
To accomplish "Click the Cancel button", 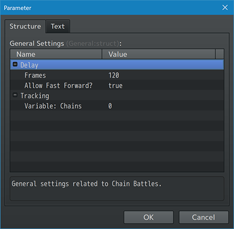I will pos(203,217).
